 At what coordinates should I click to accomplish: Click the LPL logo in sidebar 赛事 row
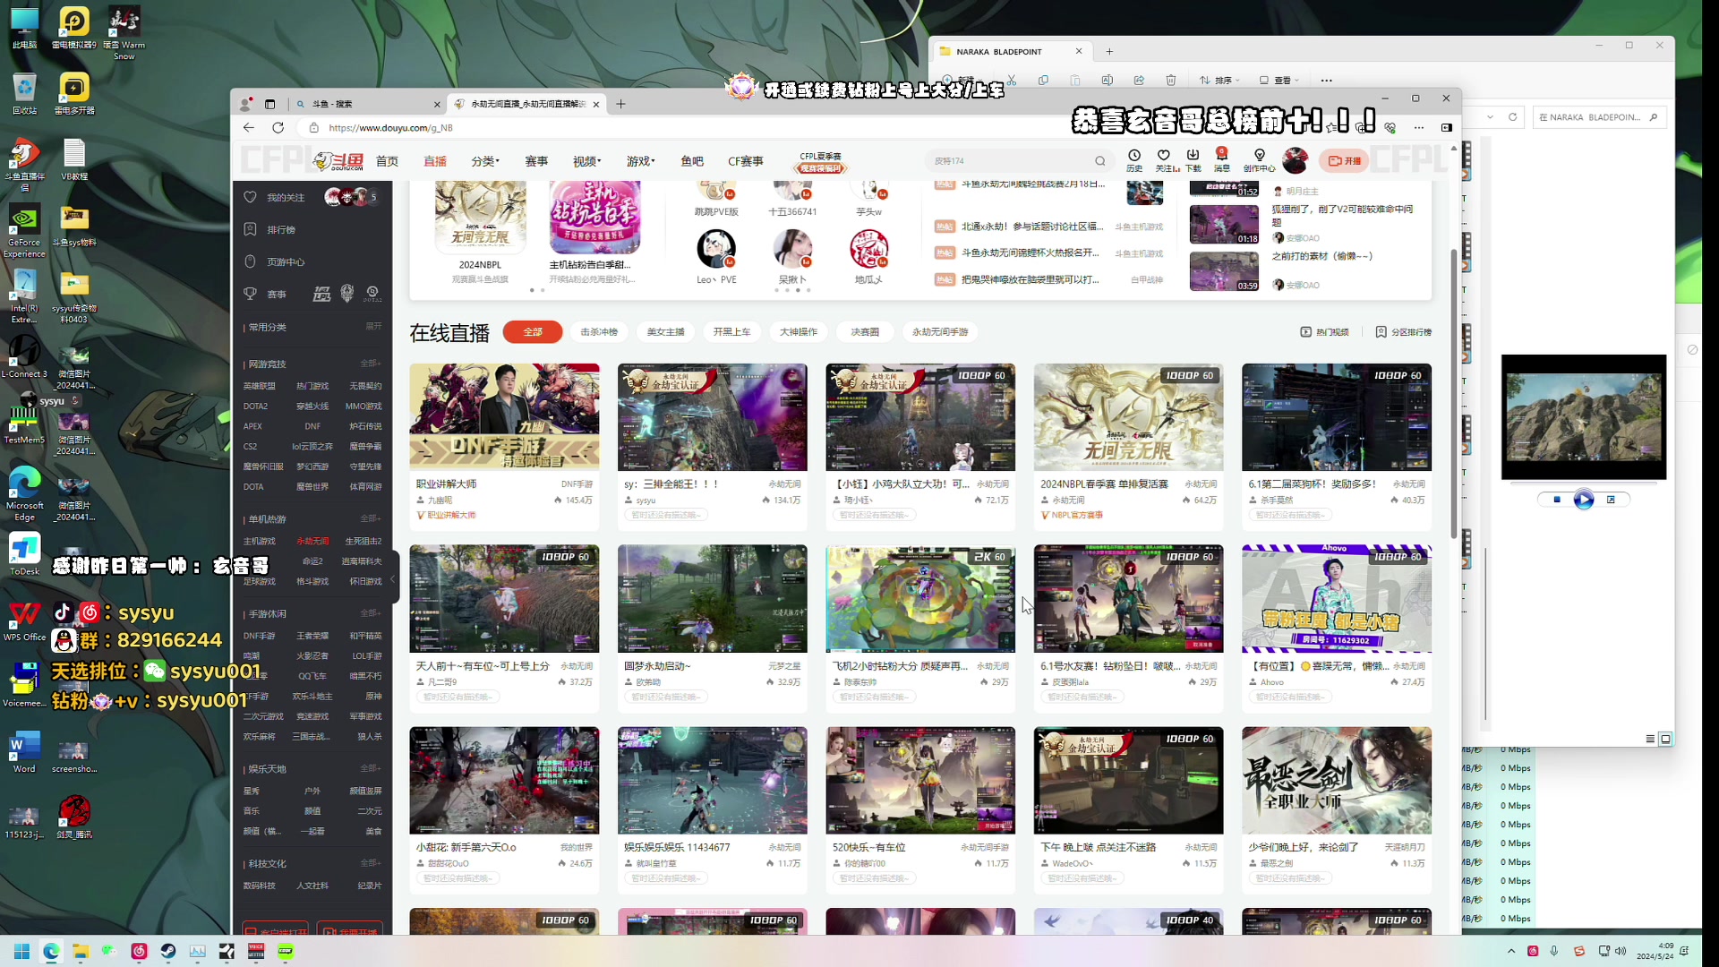321,294
